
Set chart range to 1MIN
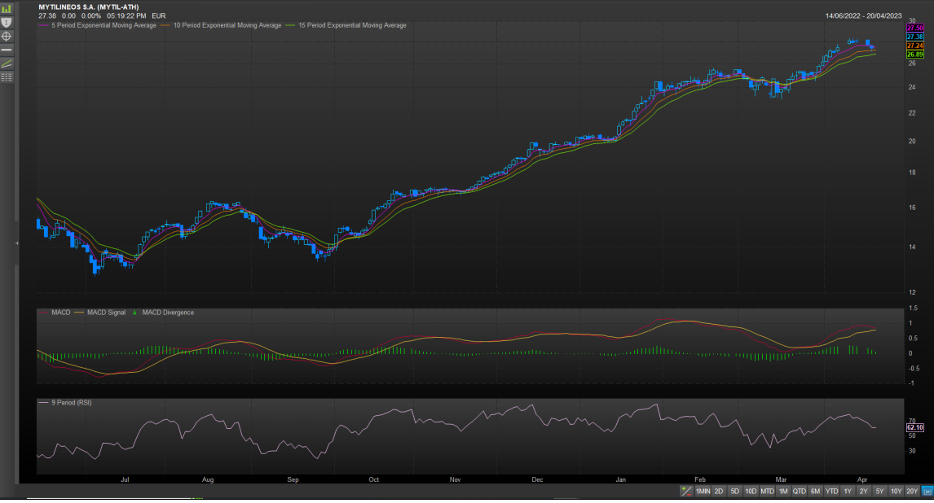[x=703, y=492]
